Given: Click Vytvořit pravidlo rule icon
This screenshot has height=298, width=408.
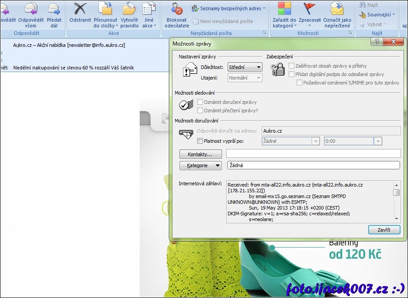Looking at the screenshot, I should pyautogui.click(x=129, y=8).
